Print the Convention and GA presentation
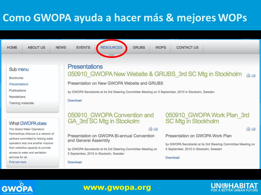 [x=150, y=129]
